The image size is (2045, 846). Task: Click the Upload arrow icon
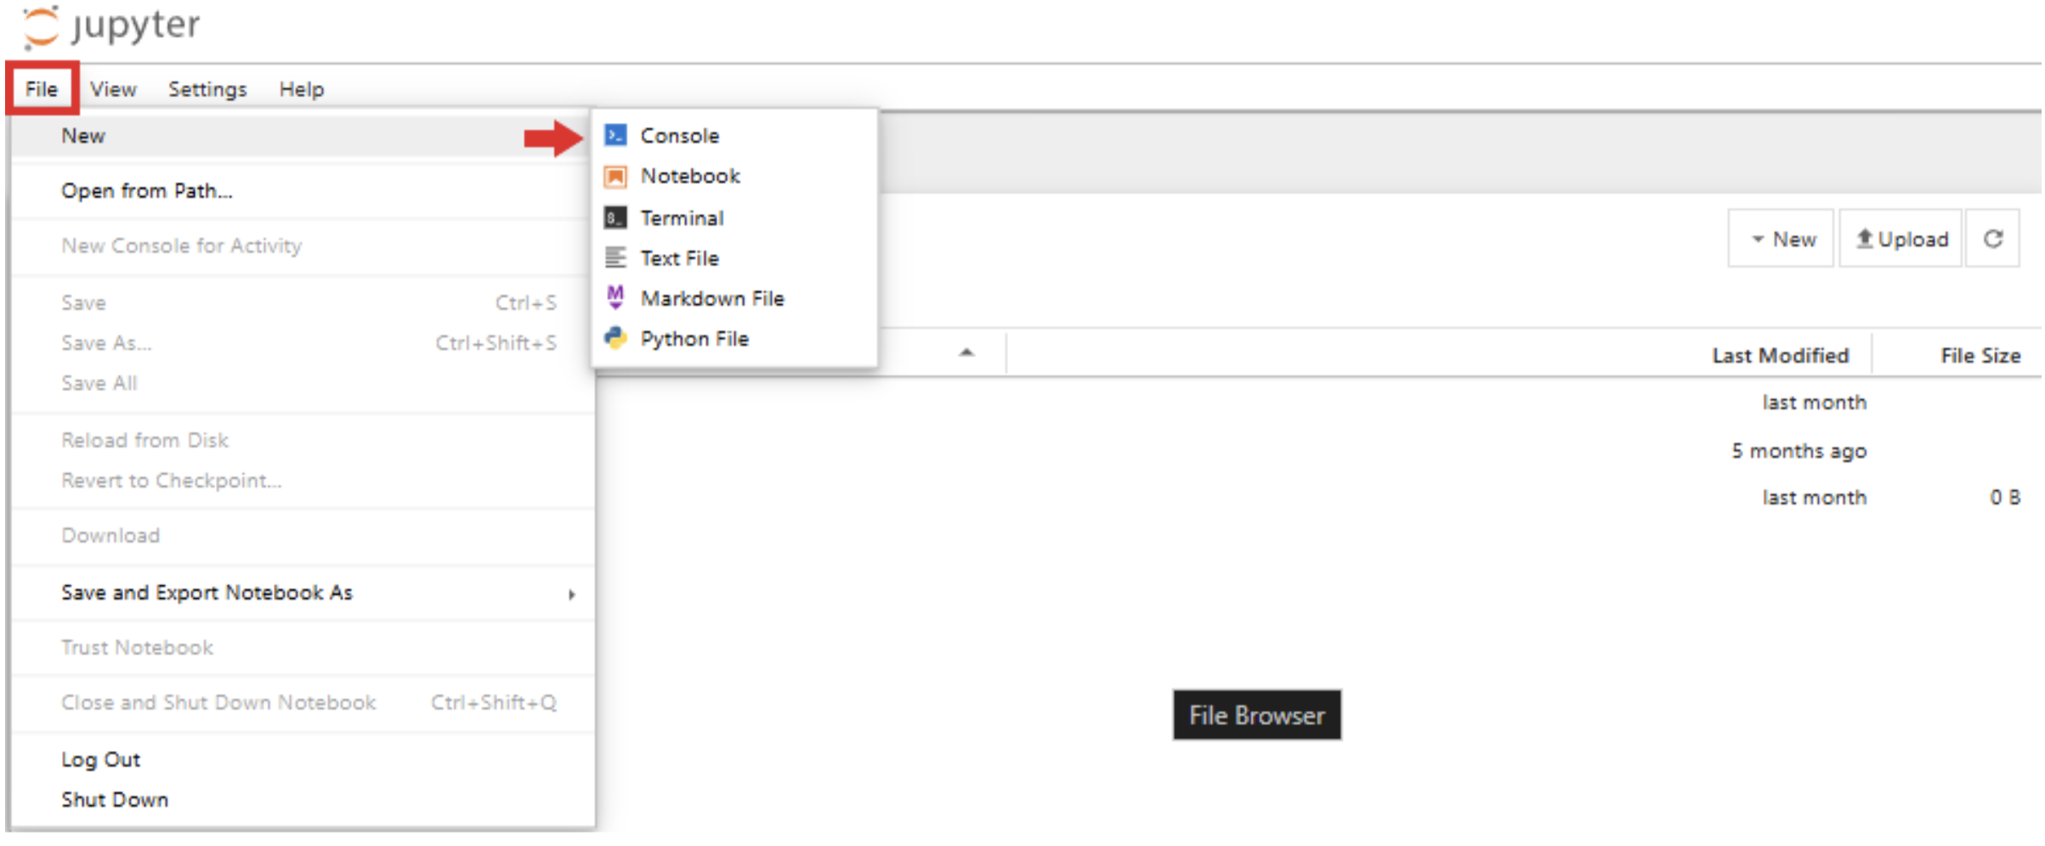[x=1864, y=239]
